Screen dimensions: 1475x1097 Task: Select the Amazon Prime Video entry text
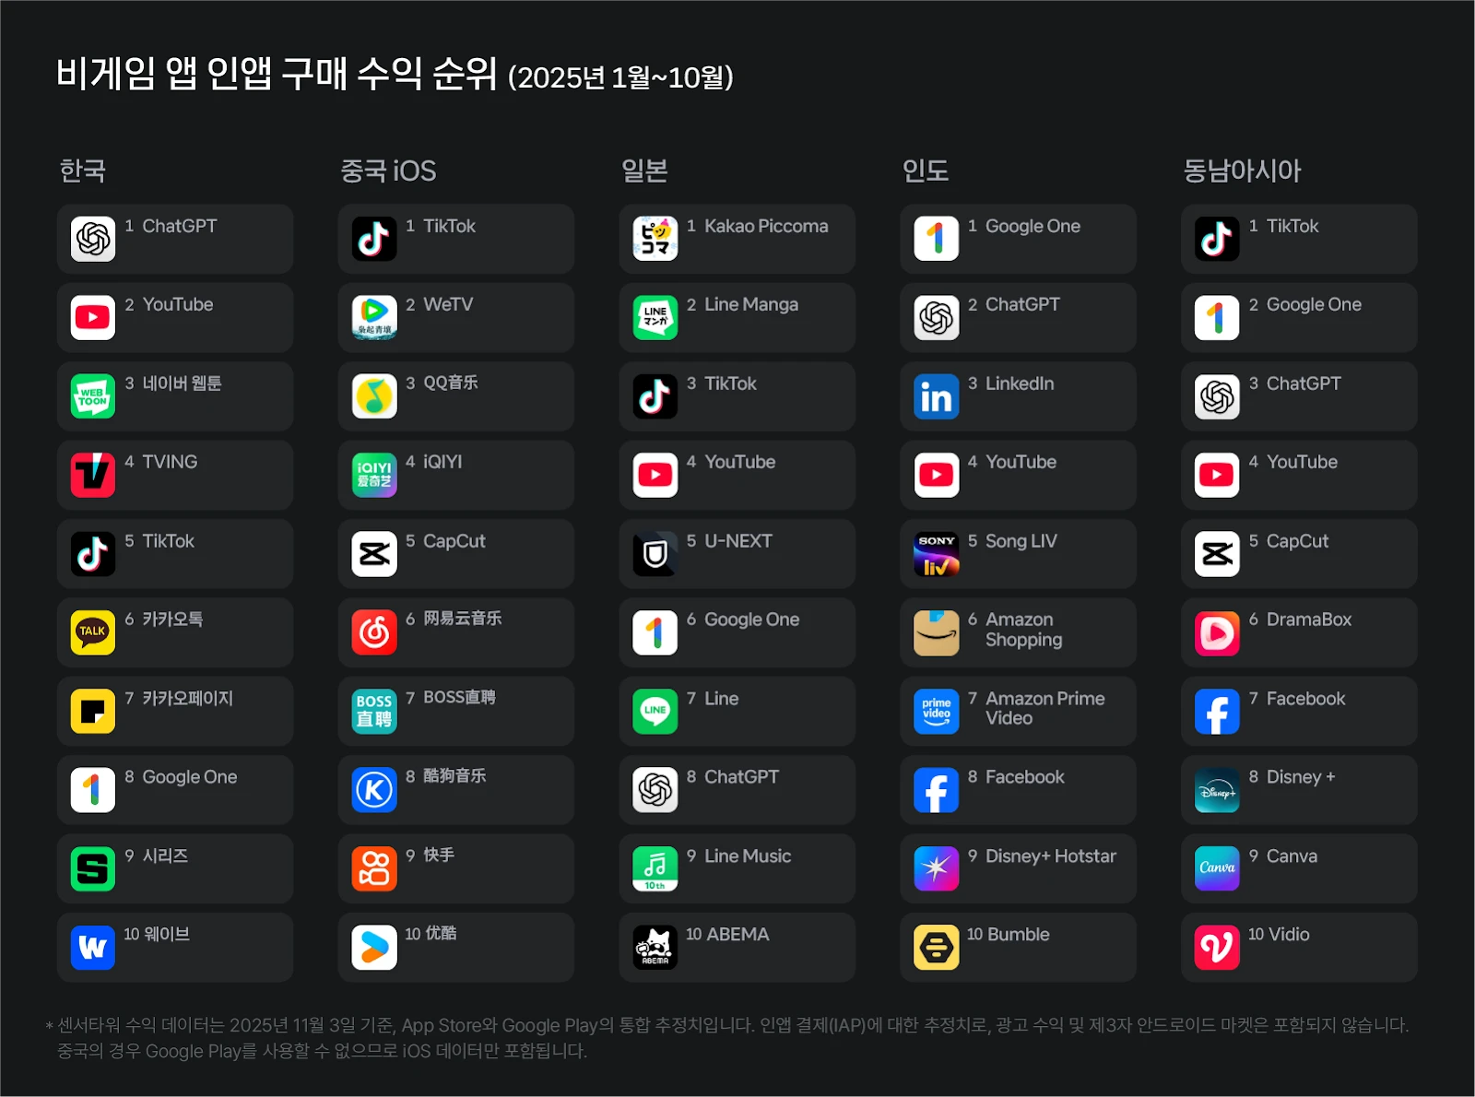(1045, 708)
